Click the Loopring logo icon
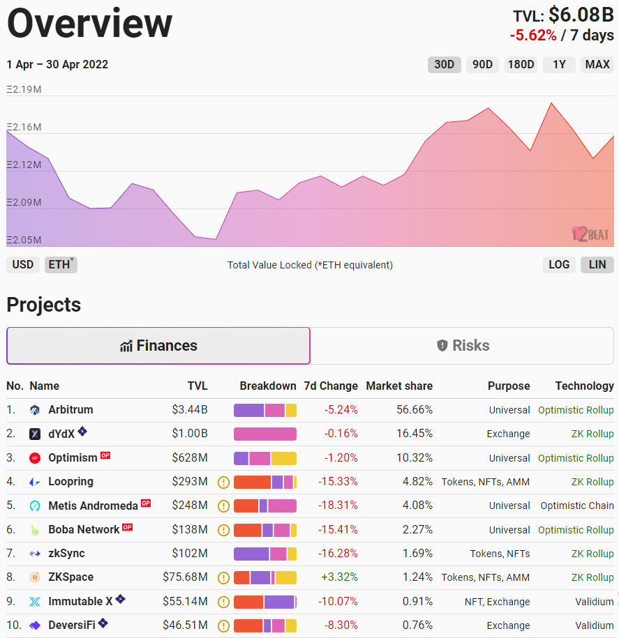Viewport: 619px width, 638px height. [x=35, y=482]
